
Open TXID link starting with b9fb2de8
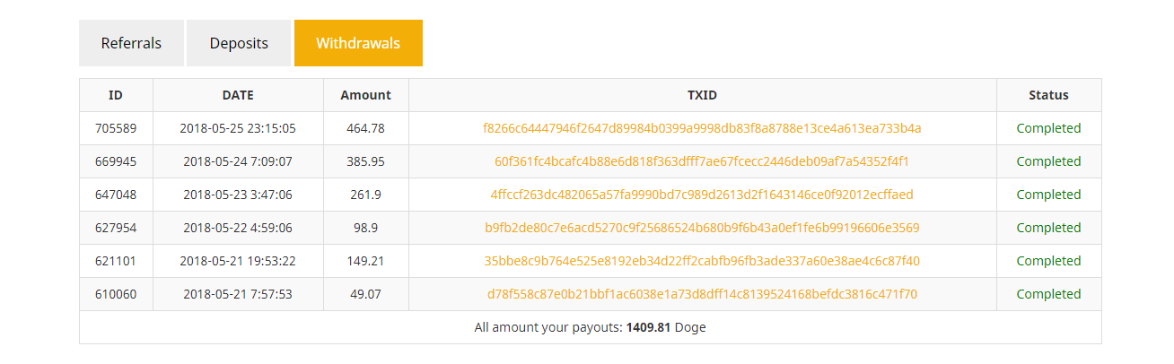(702, 228)
